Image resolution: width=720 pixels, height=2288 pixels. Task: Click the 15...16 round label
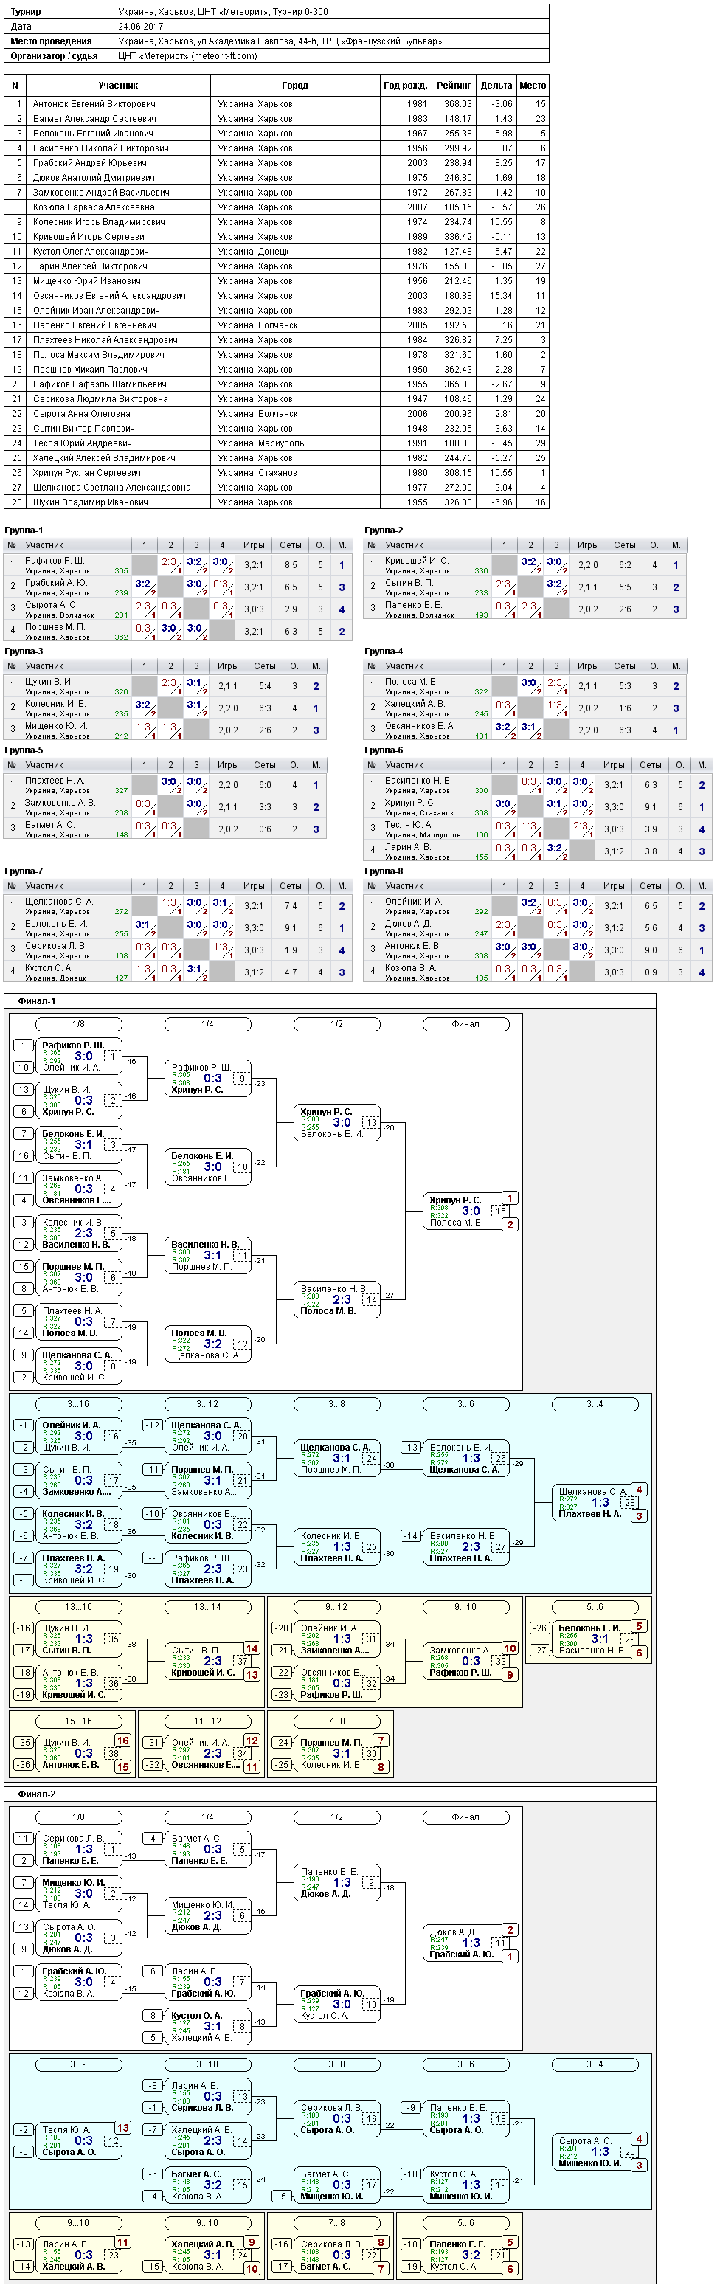(x=78, y=1721)
